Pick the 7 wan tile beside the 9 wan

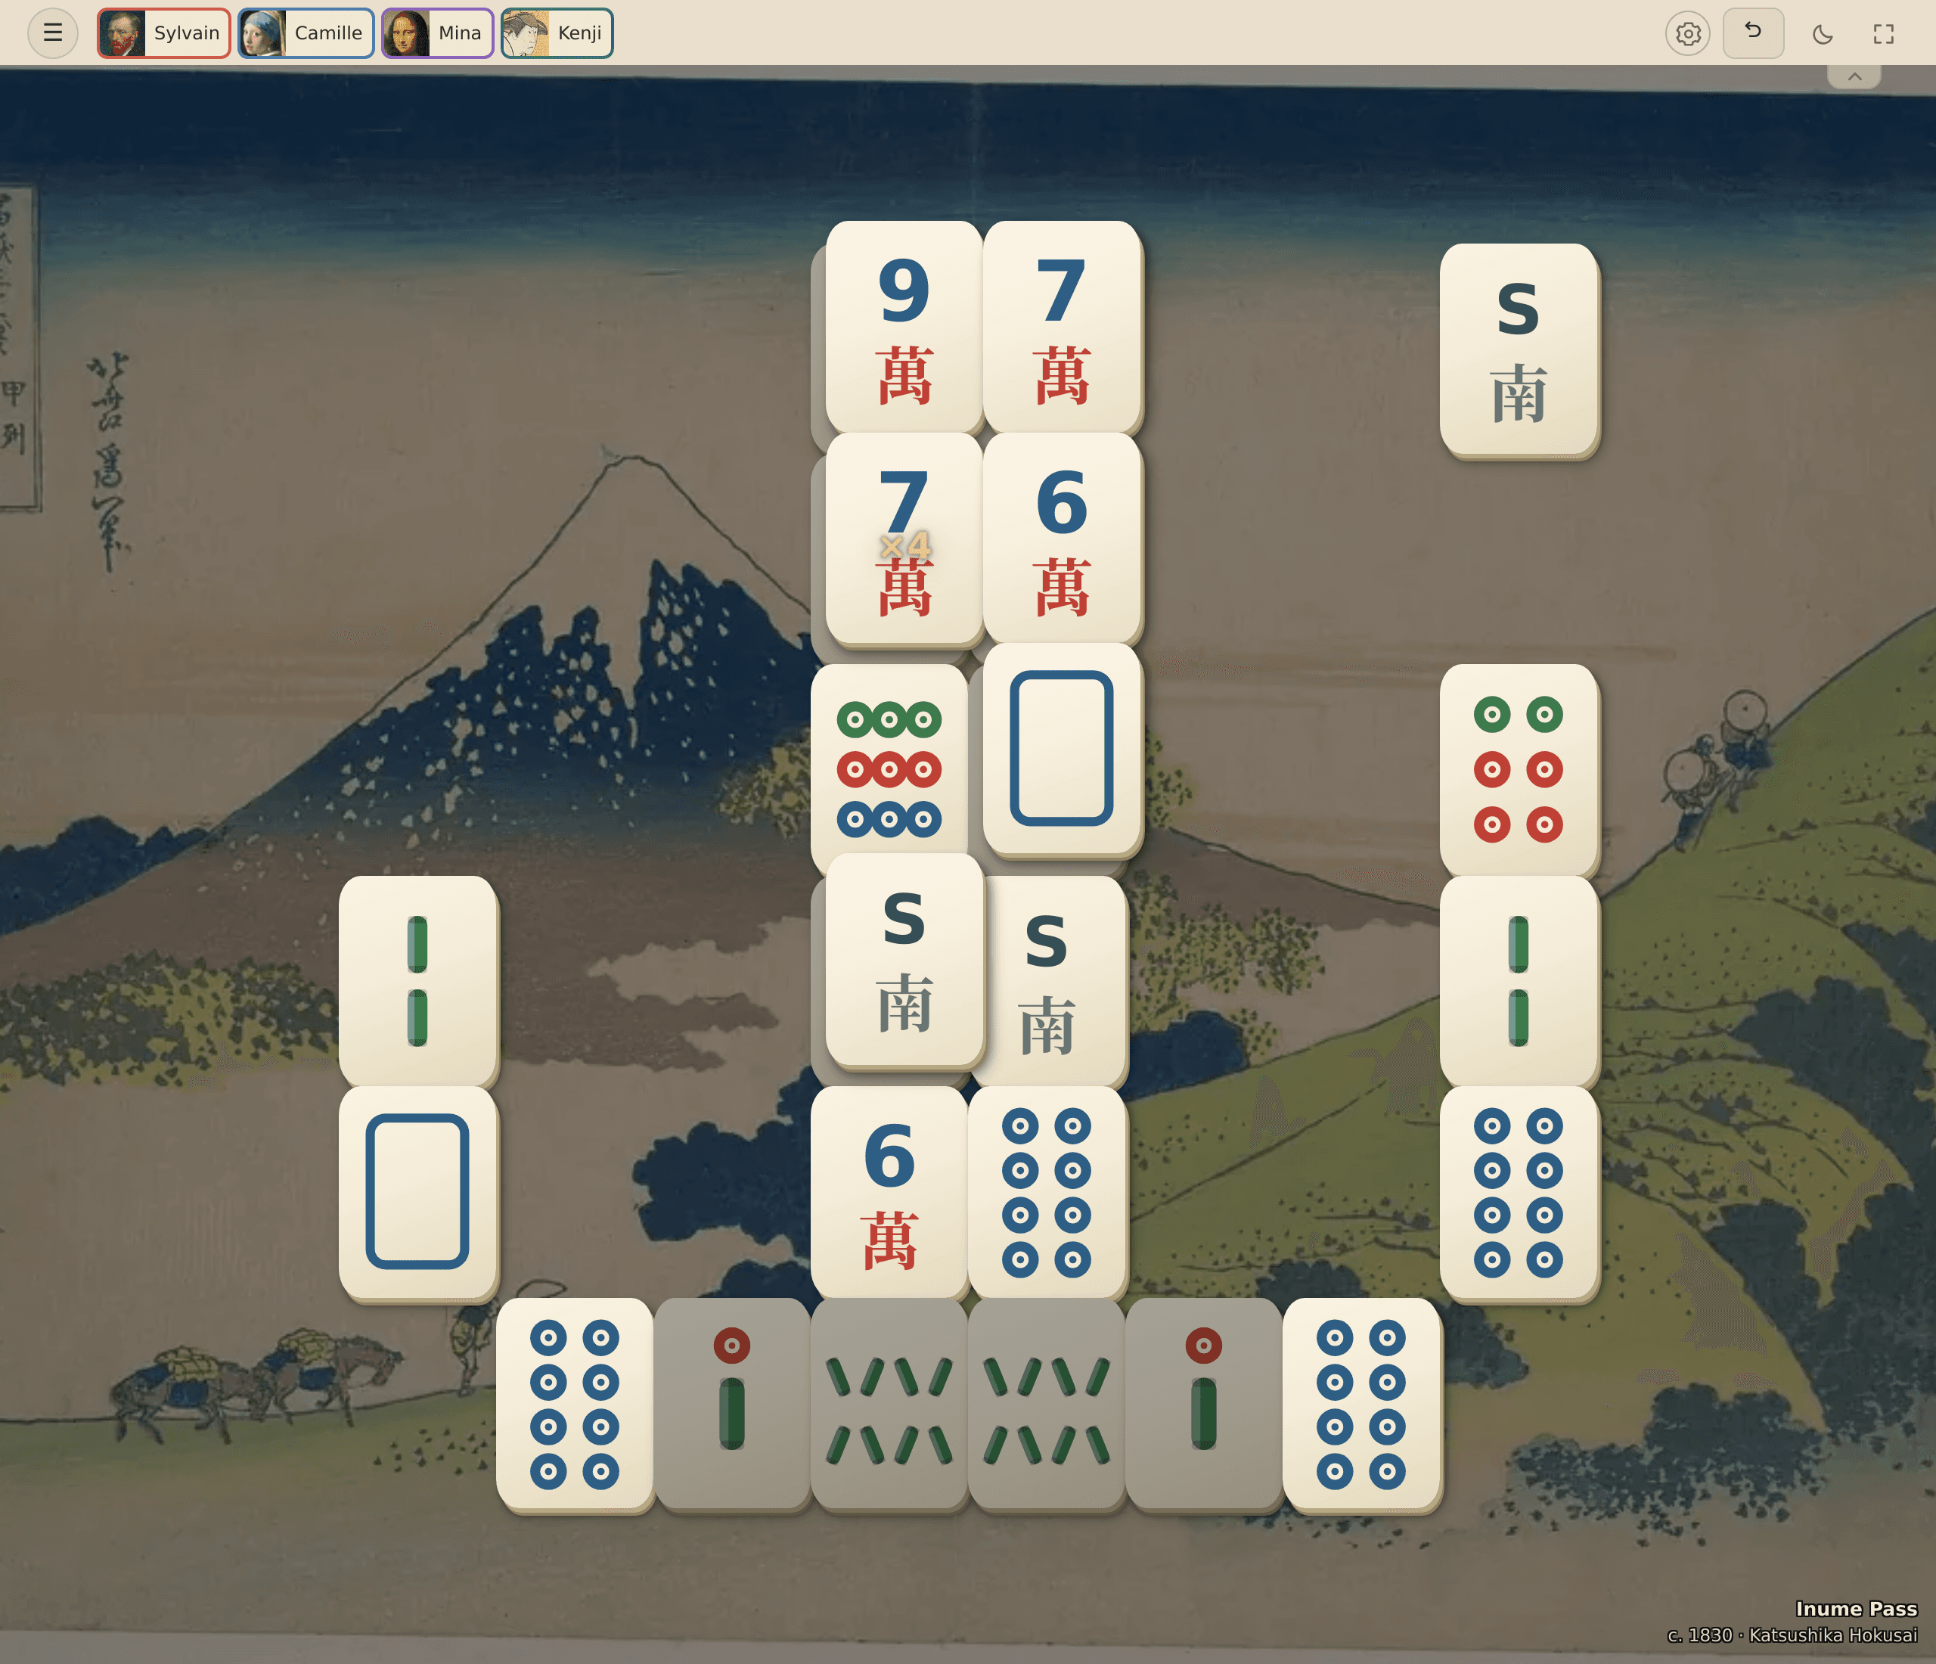(x=1062, y=327)
